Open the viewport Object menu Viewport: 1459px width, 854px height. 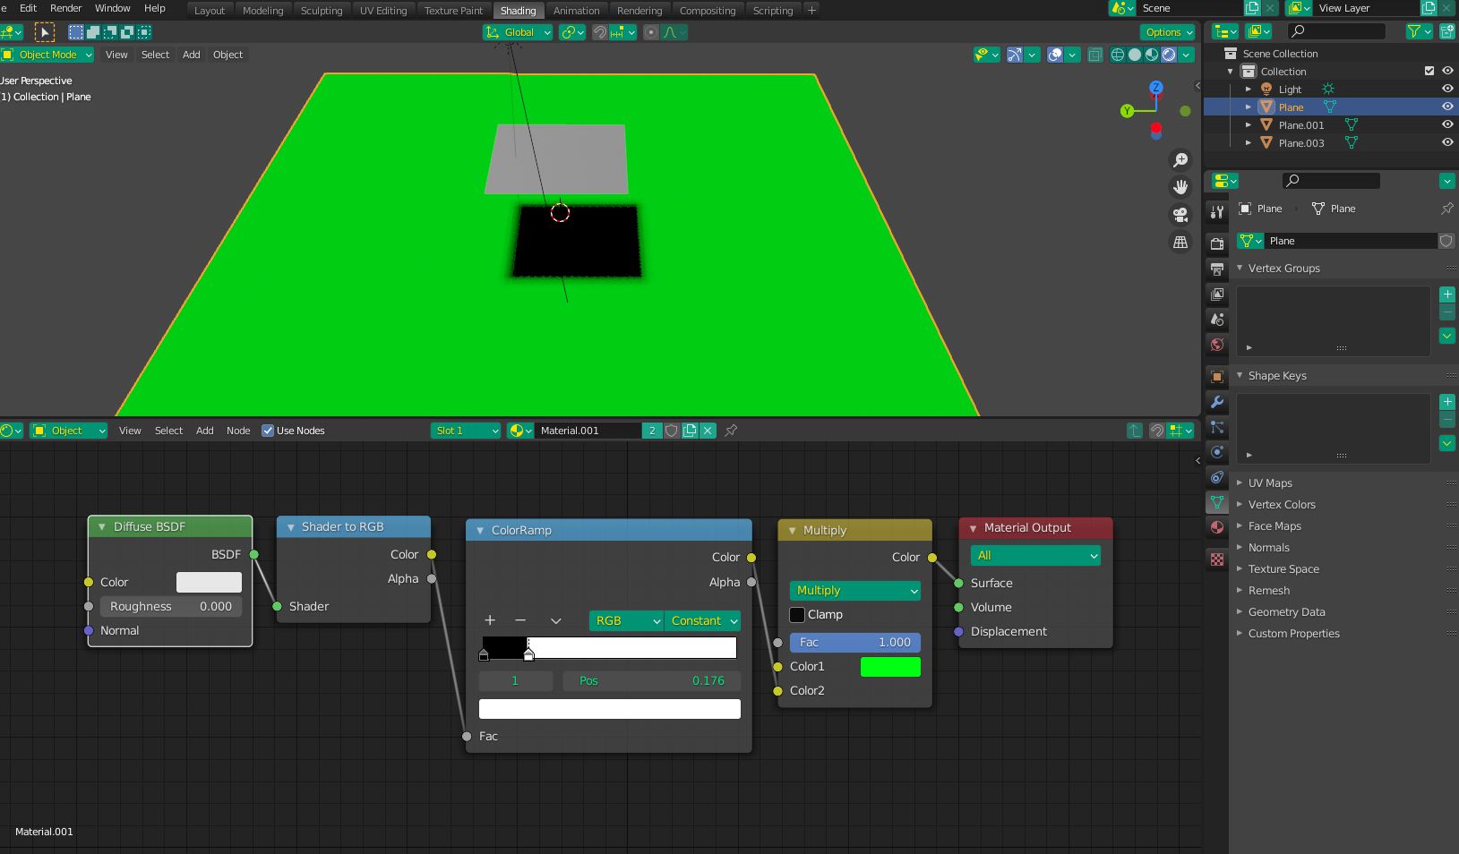[x=227, y=55]
